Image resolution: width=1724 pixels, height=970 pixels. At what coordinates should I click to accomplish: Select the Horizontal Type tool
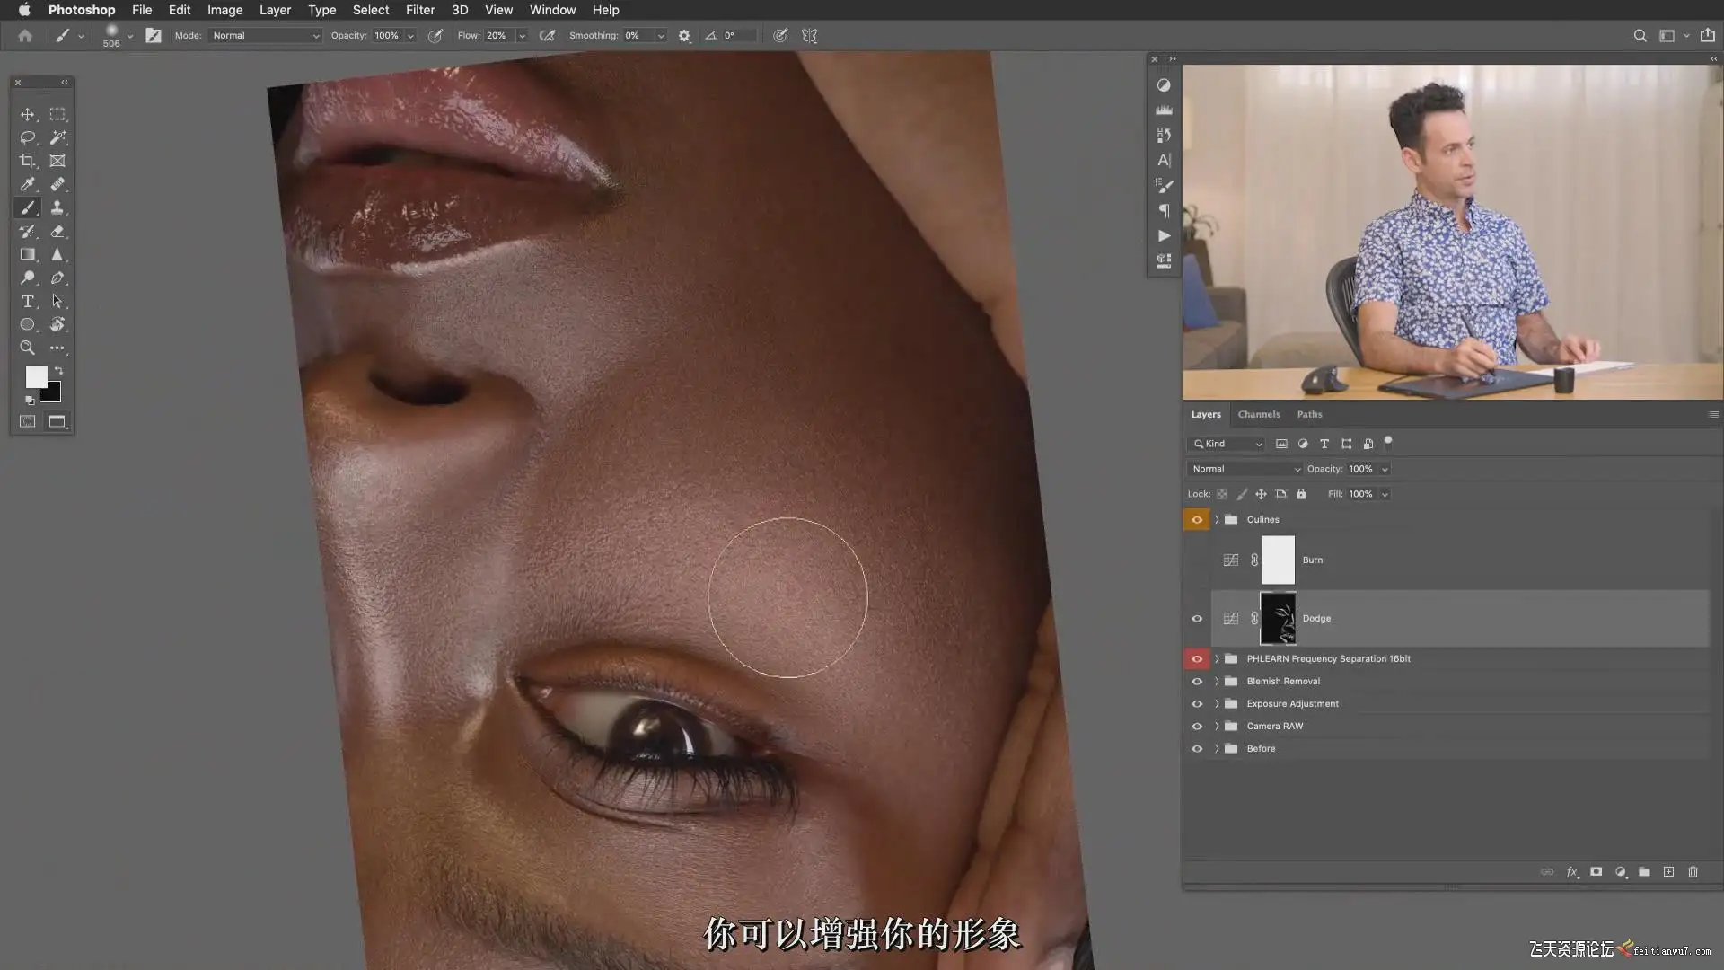(x=27, y=301)
